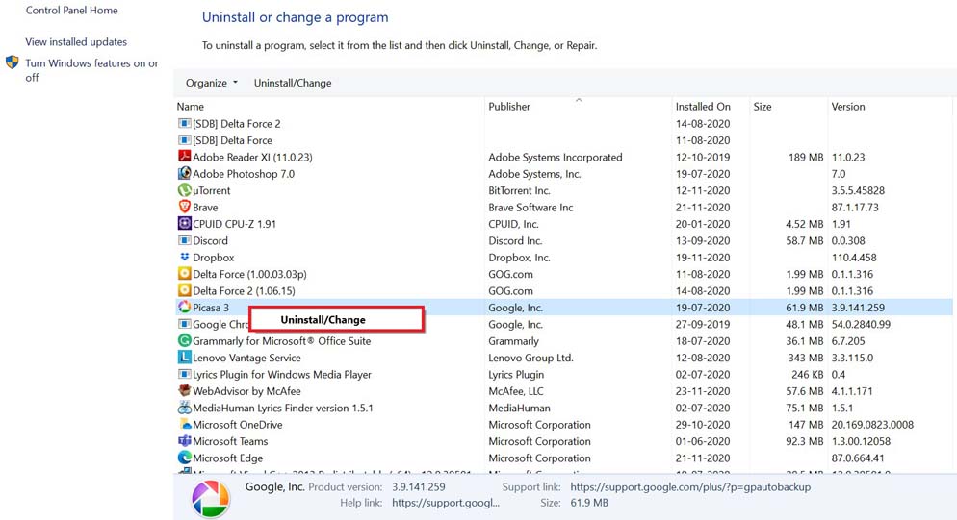Click the Lenovo Group Ltd. publisher cell
The width and height of the screenshot is (957, 520).
[x=530, y=358]
